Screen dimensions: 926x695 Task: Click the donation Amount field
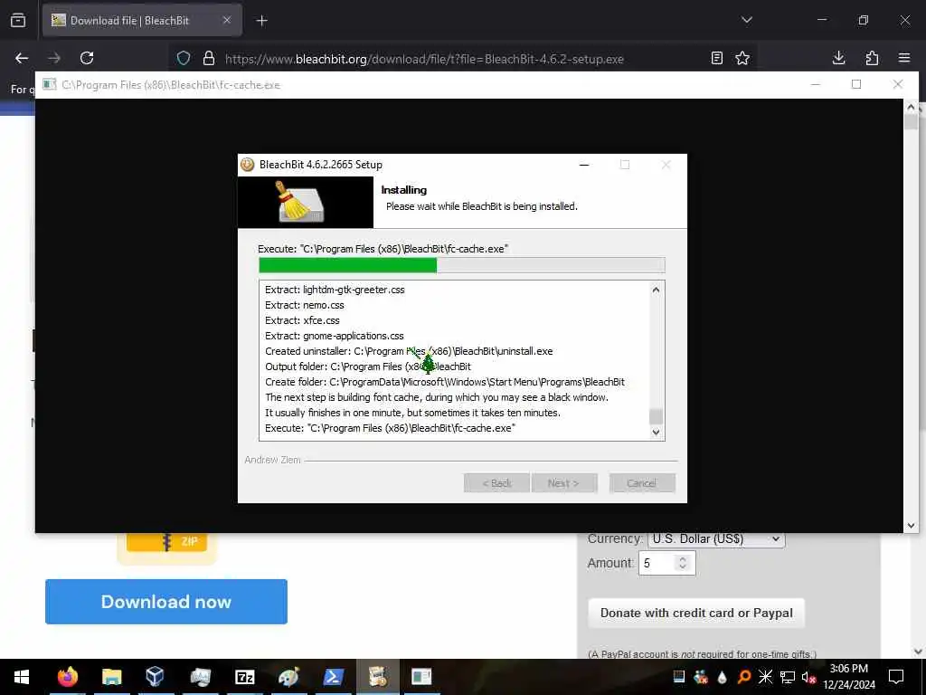pos(666,563)
